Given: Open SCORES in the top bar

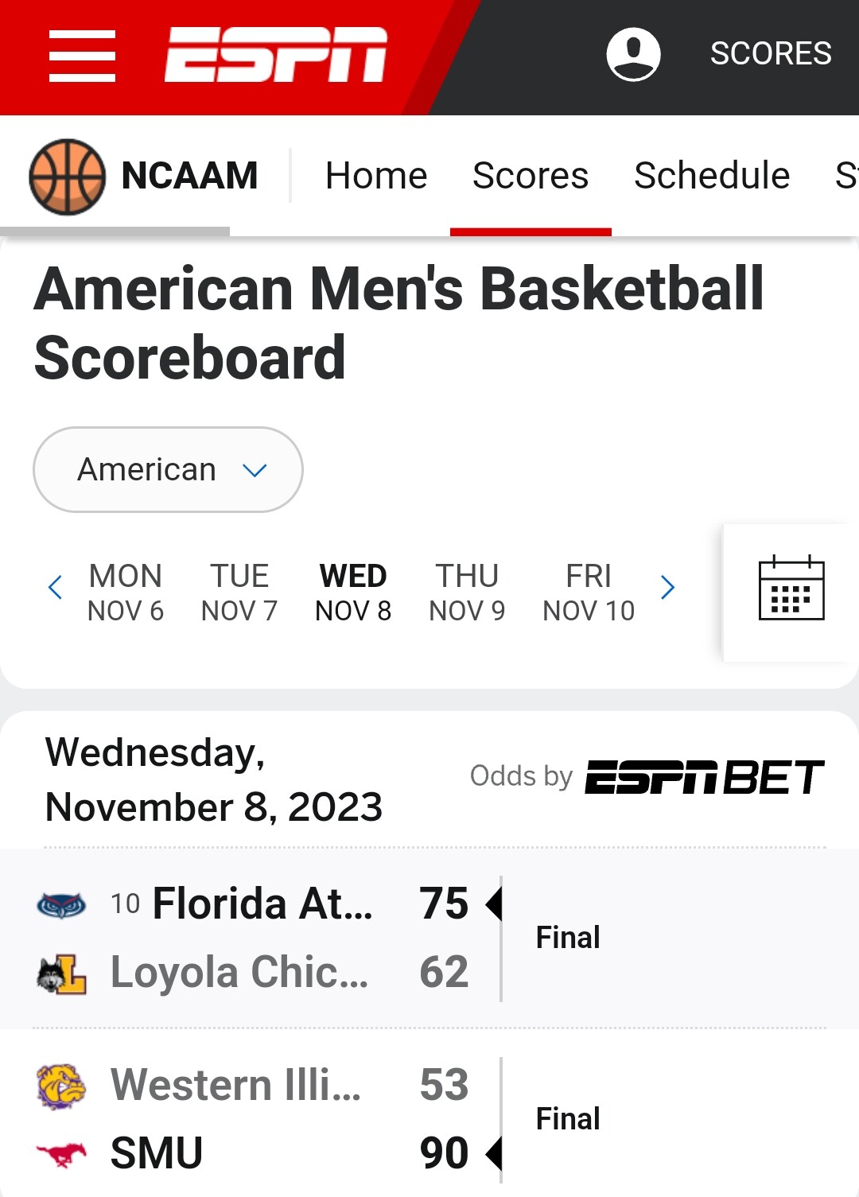Looking at the screenshot, I should point(771,53).
